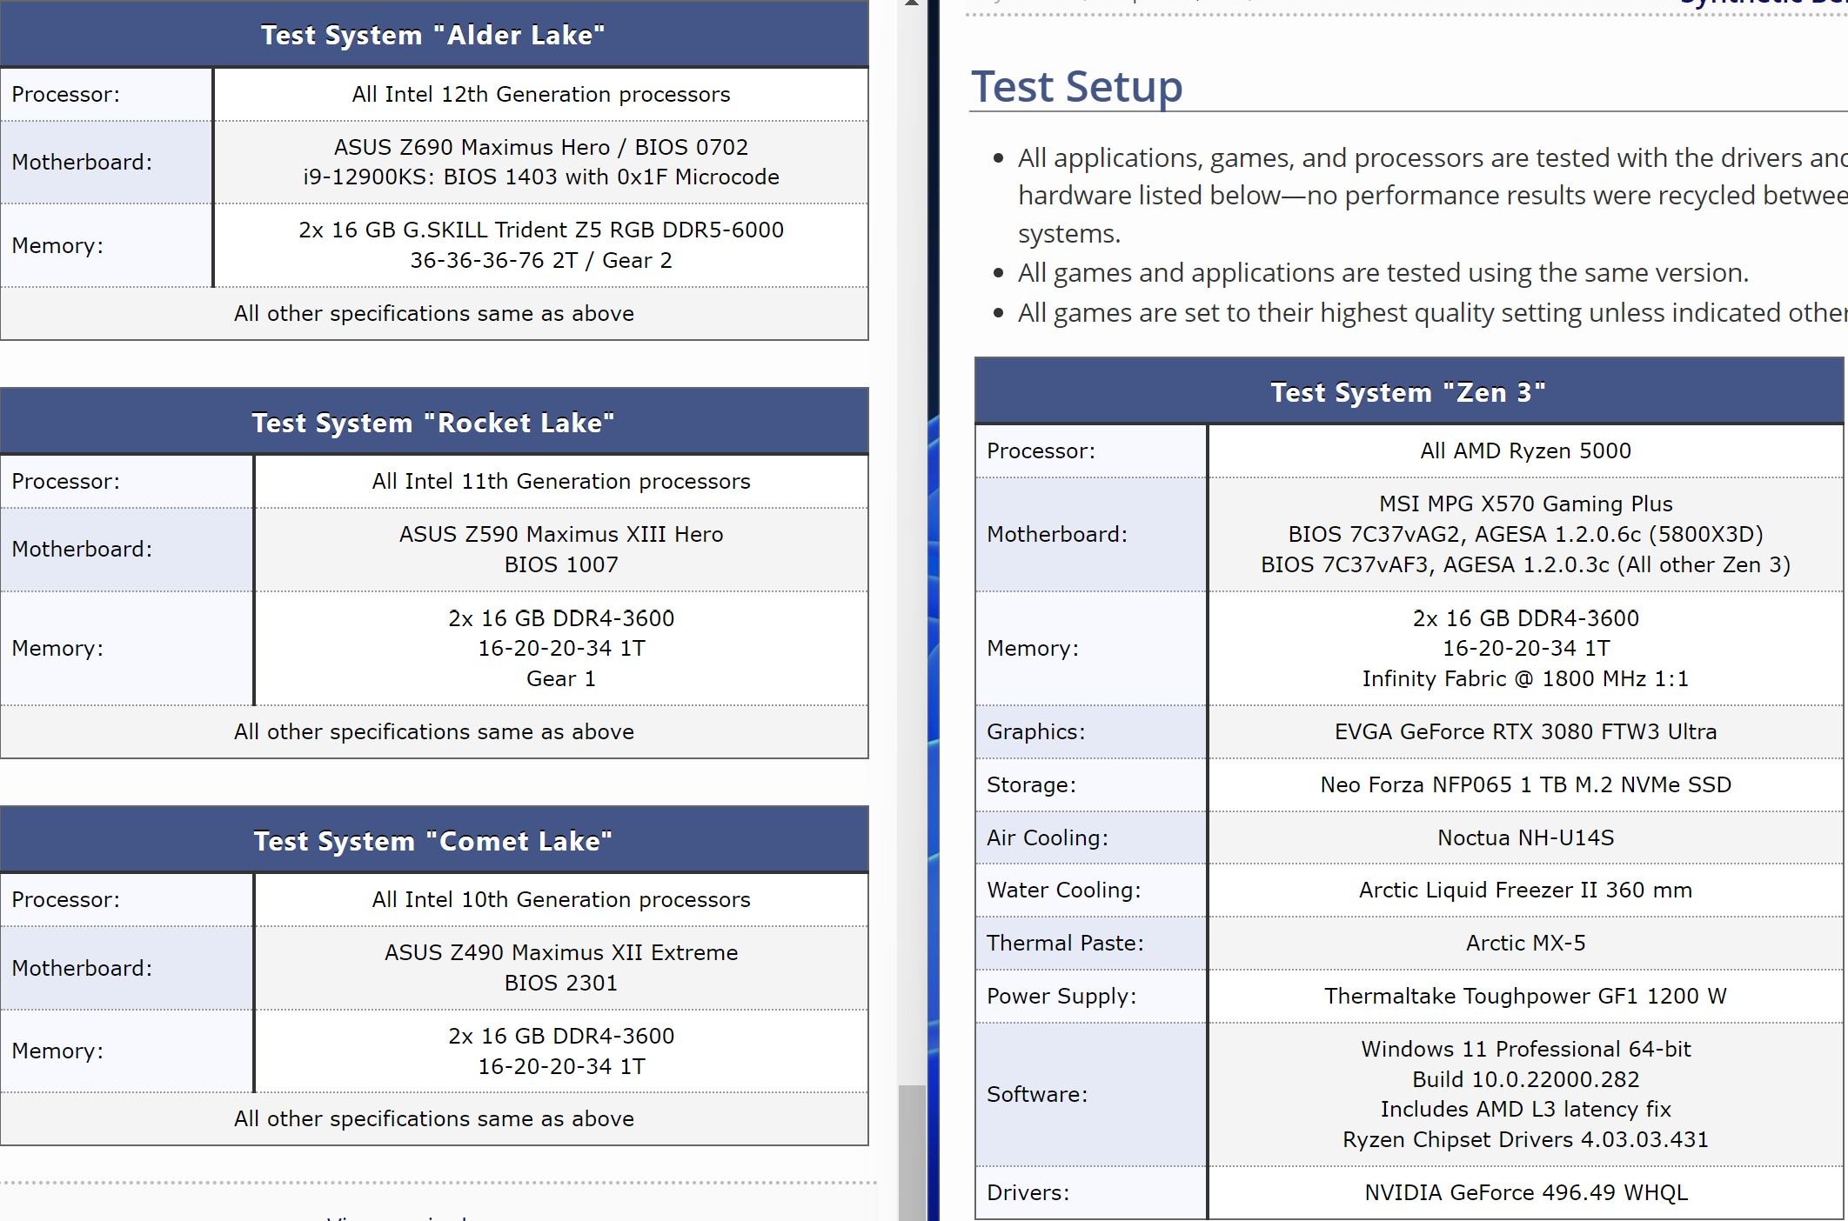Click the 'Thermal Paste:' row label
This screenshot has width=1848, height=1221.
(1065, 943)
